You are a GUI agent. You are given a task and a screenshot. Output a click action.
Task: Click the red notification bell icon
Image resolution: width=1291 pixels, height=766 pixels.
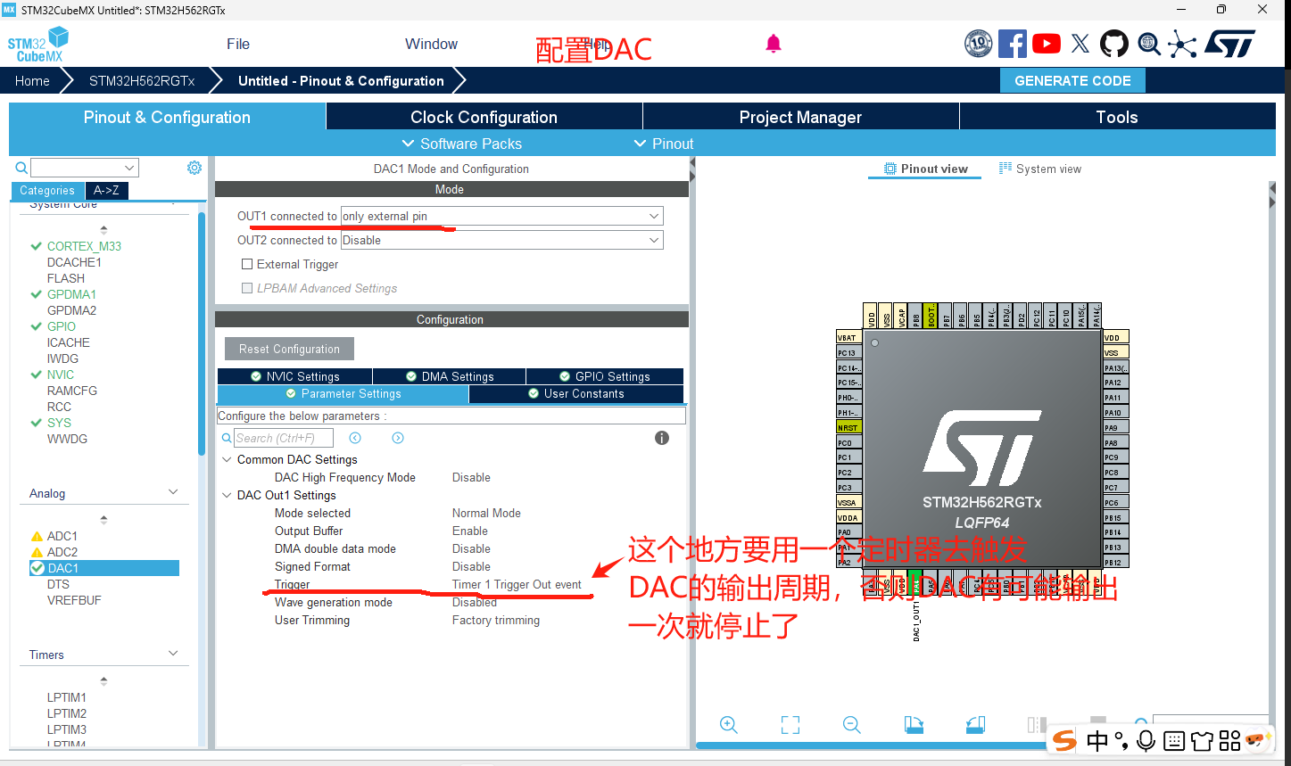pyautogui.click(x=774, y=44)
